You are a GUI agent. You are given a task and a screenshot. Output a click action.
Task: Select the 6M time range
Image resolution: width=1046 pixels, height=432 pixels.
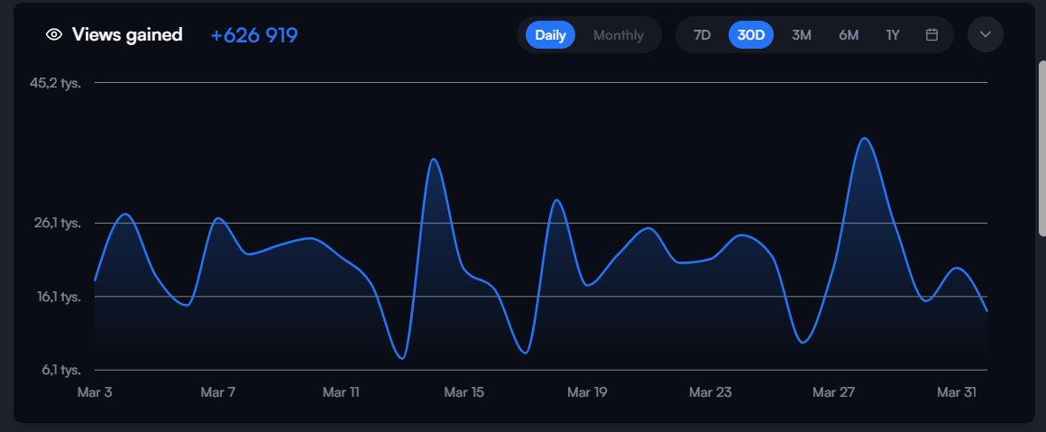click(x=849, y=34)
